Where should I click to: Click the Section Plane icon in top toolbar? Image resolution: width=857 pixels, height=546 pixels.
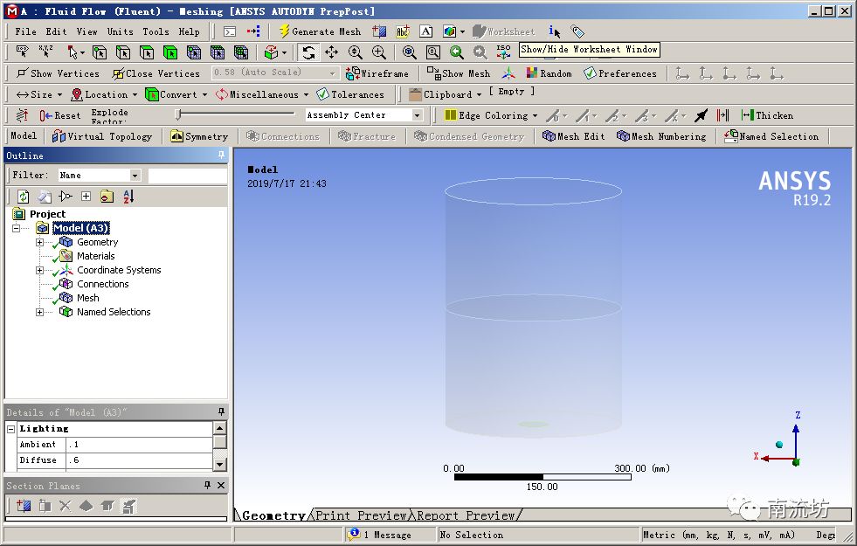379,31
